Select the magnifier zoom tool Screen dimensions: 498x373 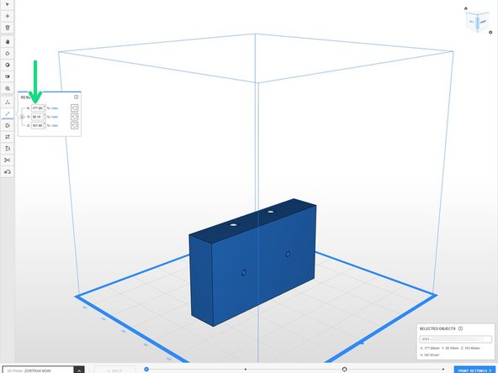(8, 88)
